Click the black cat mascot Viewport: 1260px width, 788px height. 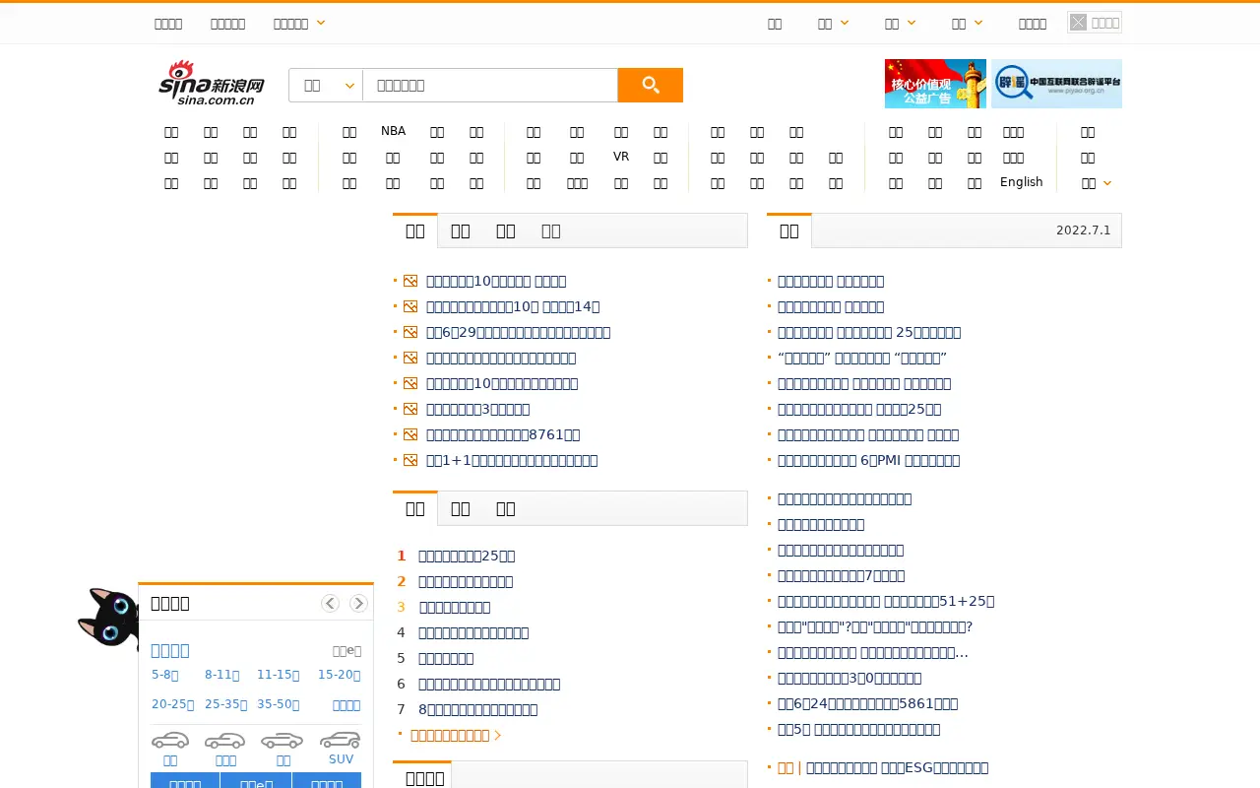tap(108, 618)
